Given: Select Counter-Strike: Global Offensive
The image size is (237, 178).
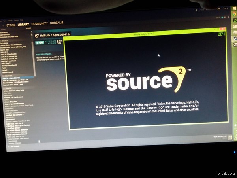Looking at the screenshot, I should (x=11, y=45).
